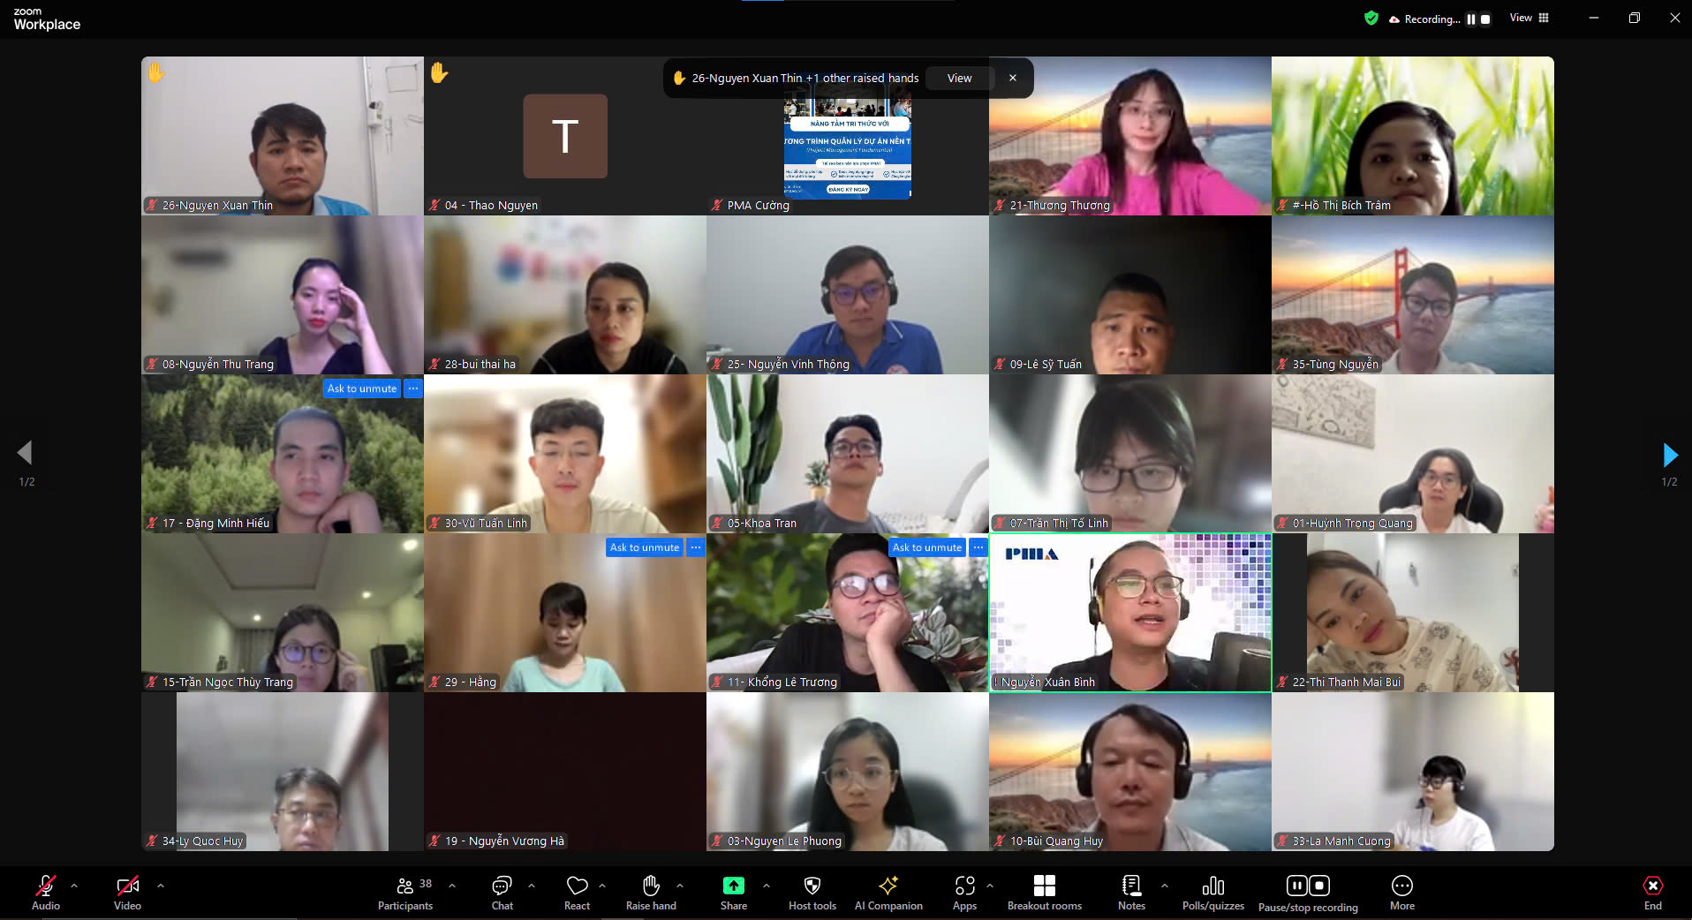Screen dimensions: 1692x920
Task: Open the Participants panel
Action: click(x=405, y=892)
